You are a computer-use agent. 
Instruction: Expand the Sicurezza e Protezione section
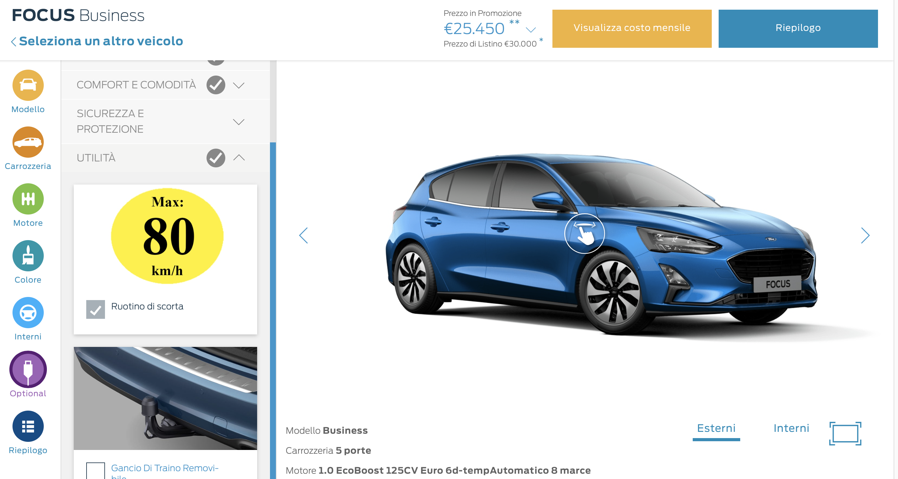(x=238, y=121)
